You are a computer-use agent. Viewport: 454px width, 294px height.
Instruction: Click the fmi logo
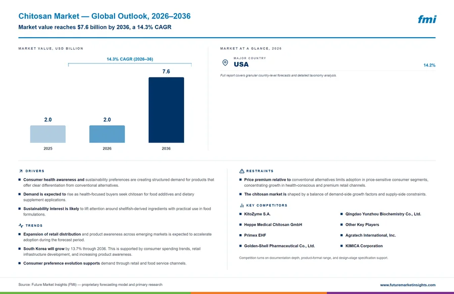click(427, 19)
